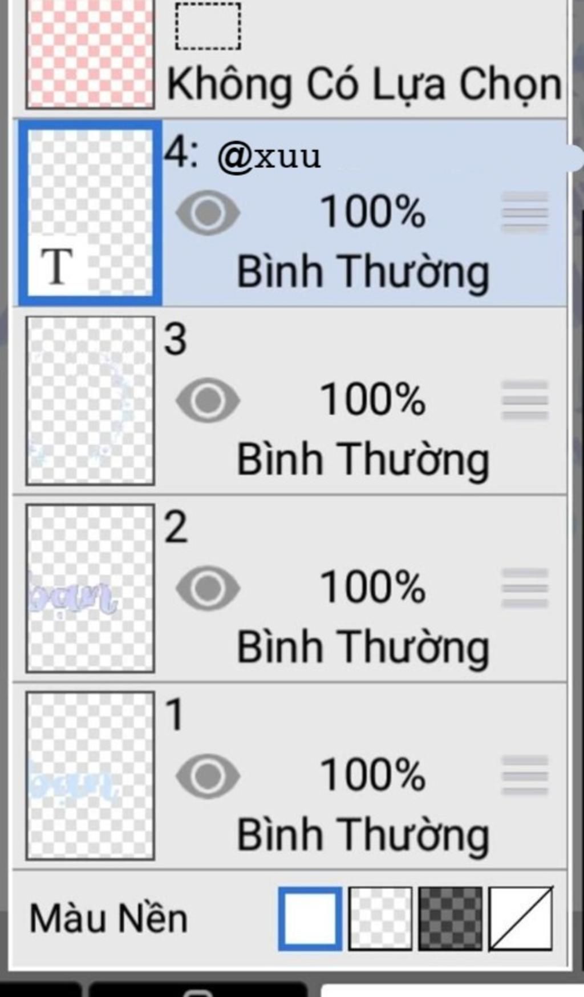Image resolution: width=584 pixels, height=997 pixels.
Task: Open Bình Thường blend mode of layer 1
Action: [363, 834]
